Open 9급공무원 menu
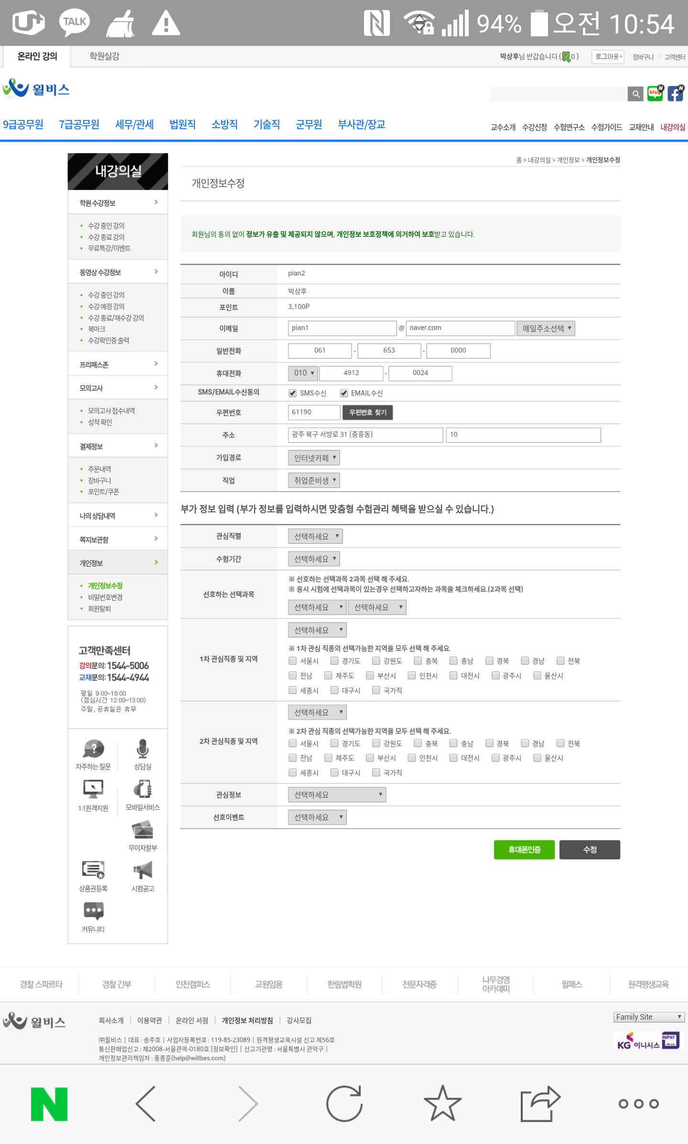Viewport: 688px width, 1144px height. click(23, 125)
